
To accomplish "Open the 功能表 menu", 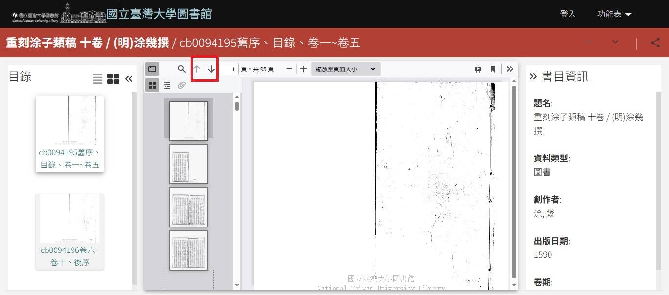I will 614,14.
